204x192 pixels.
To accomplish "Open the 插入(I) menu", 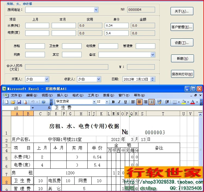I will pyautogui.click(x=63, y=95).
